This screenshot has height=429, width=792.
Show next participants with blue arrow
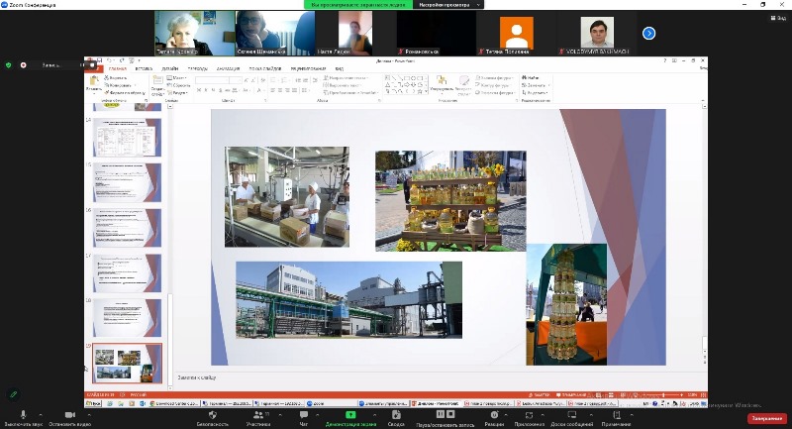649,33
